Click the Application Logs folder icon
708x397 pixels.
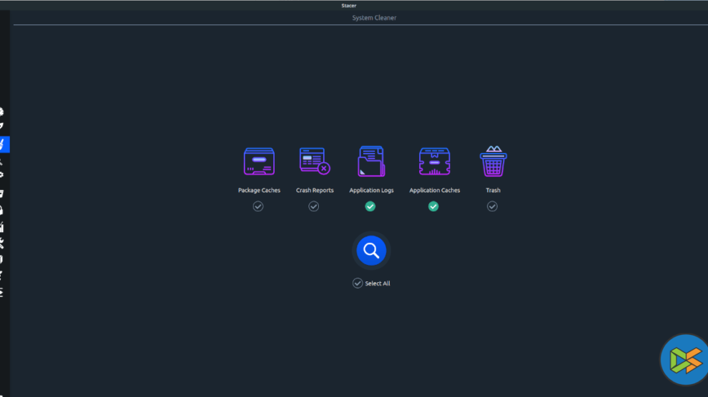[370, 162]
